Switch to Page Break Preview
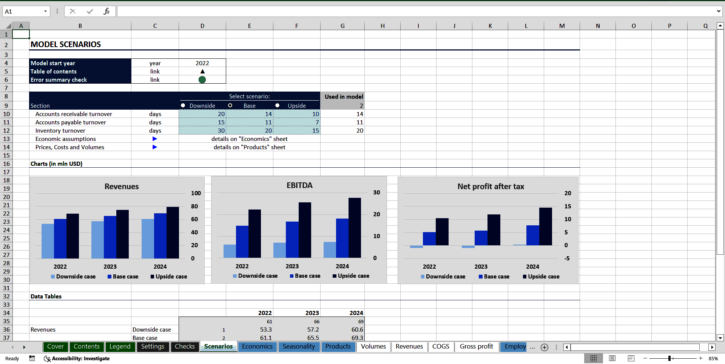725x364 pixels. (631, 358)
